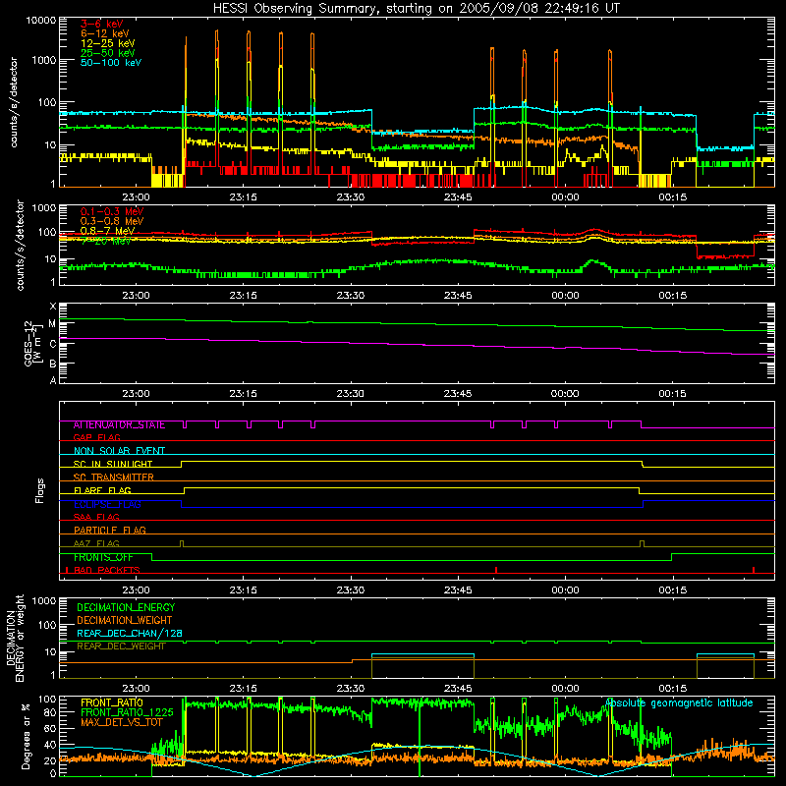
Task: Select the GAP_FLAG label
Action: click(x=96, y=437)
